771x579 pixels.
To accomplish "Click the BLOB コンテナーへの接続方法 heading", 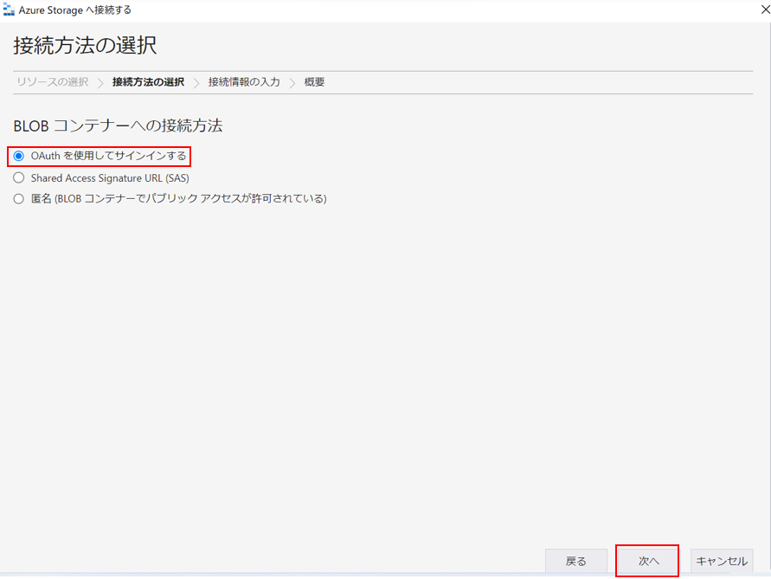I will [118, 126].
